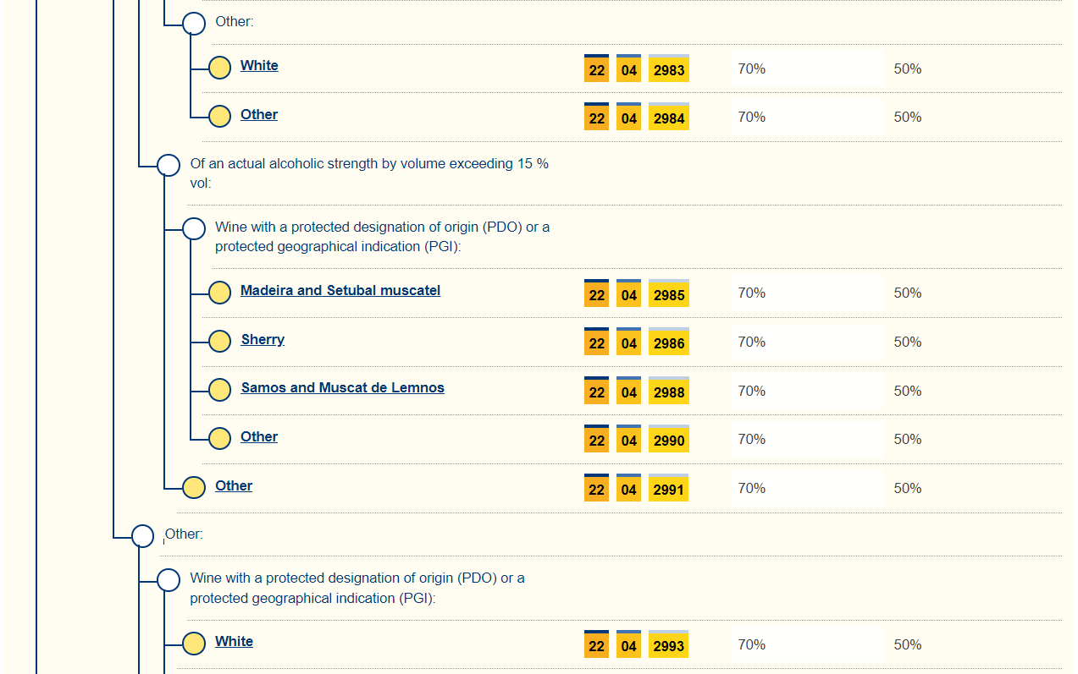
Task: Click the 50% value in the 2985 row
Action: (x=907, y=293)
